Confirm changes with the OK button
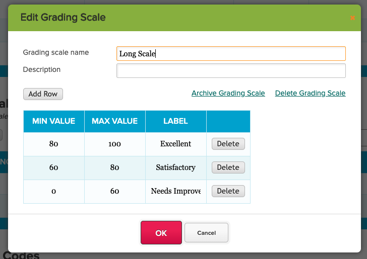The width and height of the screenshot is (367, 259). tap(161, 233)
